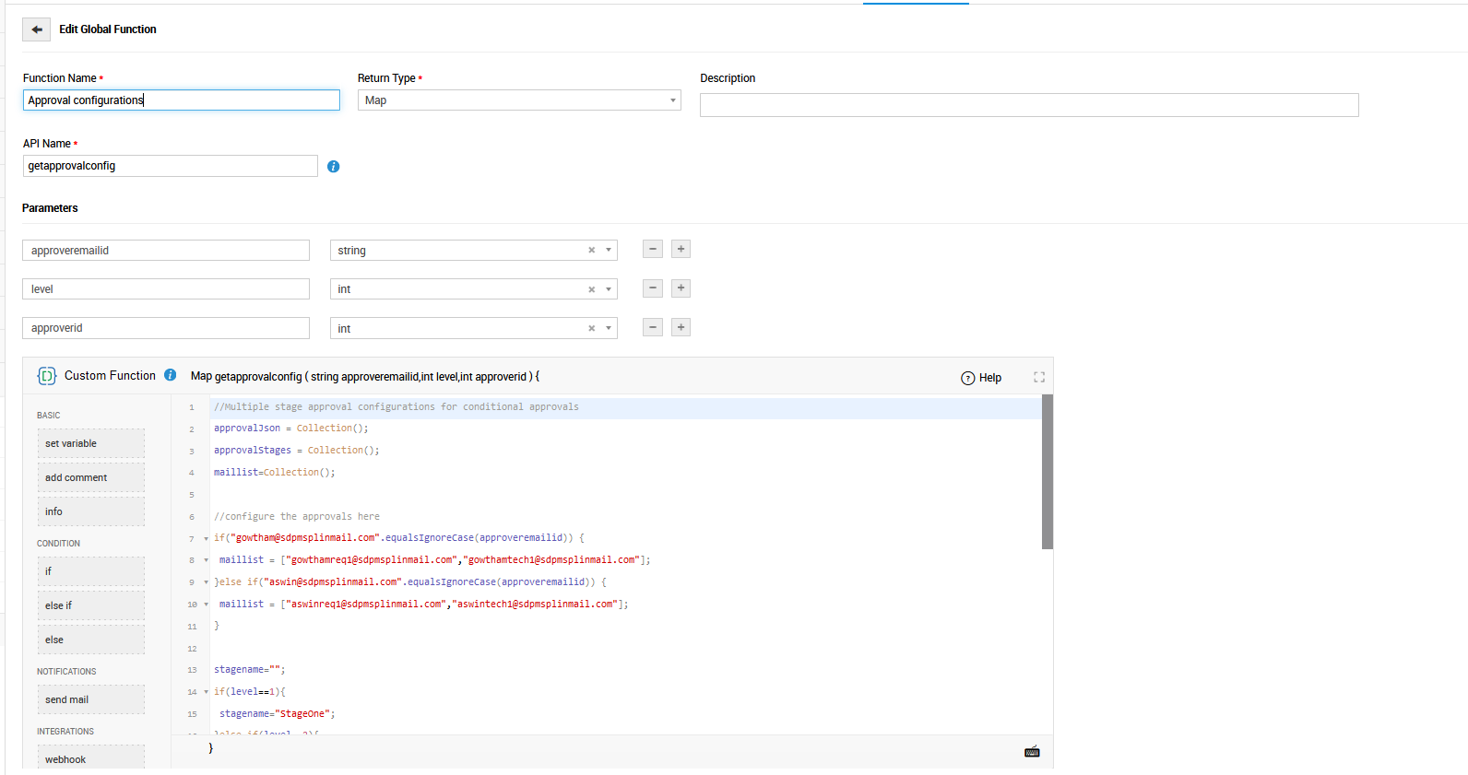Click the code editor vertical scrollbar

pyautogui.click(x=1047, y=472)
